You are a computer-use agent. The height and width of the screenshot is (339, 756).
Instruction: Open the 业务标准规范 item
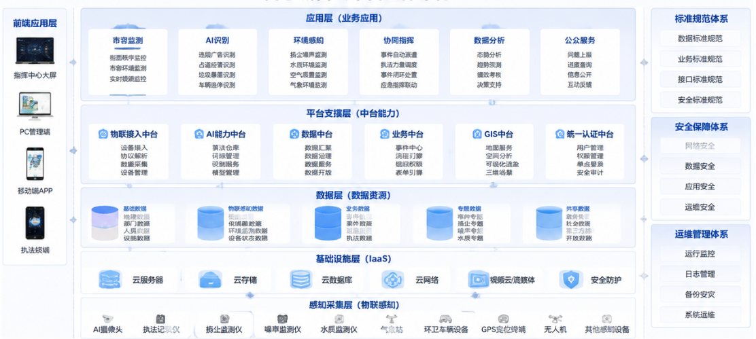click(700, 59)
